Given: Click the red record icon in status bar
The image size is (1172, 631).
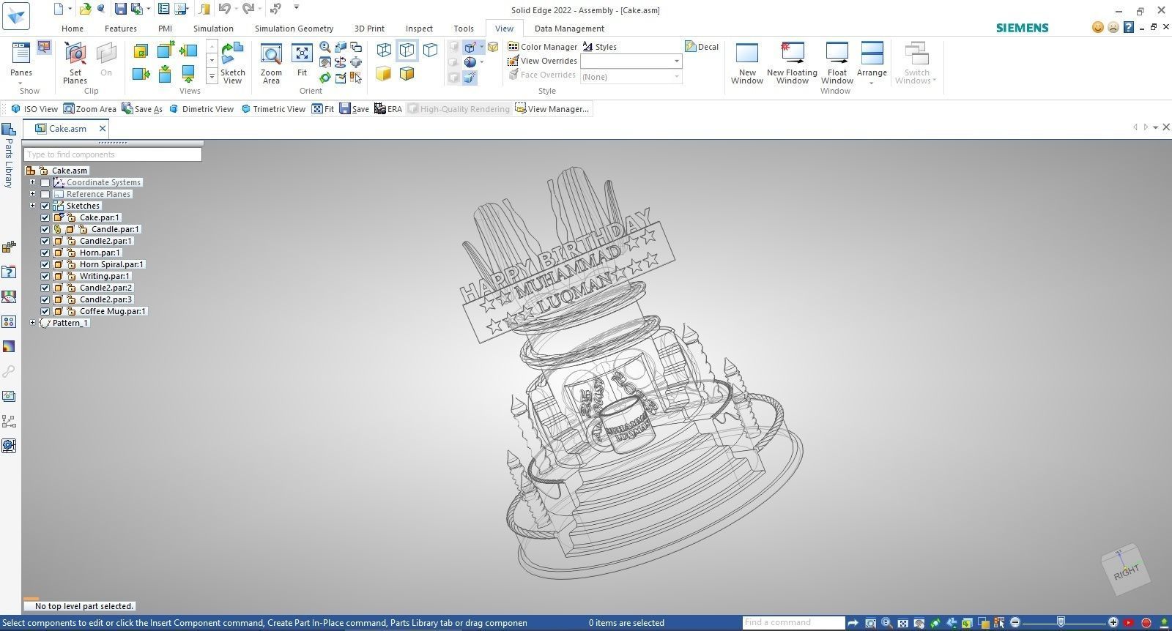Looking at the screenshot, I should pos(1146,623).
